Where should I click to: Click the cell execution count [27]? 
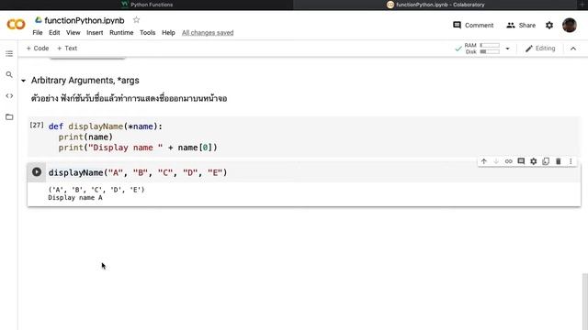click(x=37, y=125)
